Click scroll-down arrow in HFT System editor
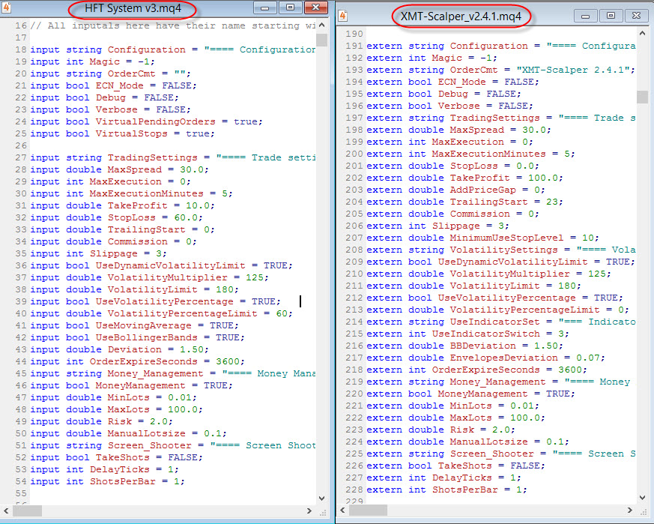 321,498
